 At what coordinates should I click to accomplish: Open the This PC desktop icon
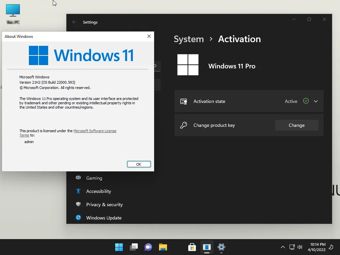tap(13, 14)
